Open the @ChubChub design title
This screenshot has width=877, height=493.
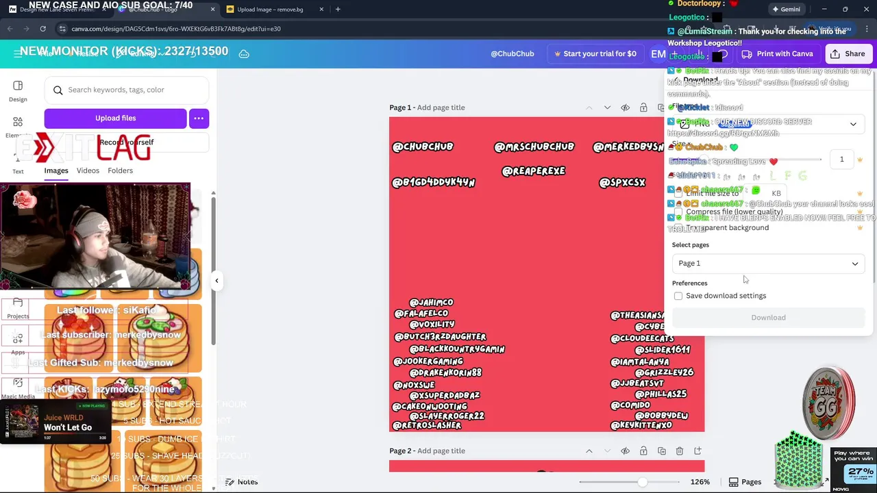[x=512, y=53]
